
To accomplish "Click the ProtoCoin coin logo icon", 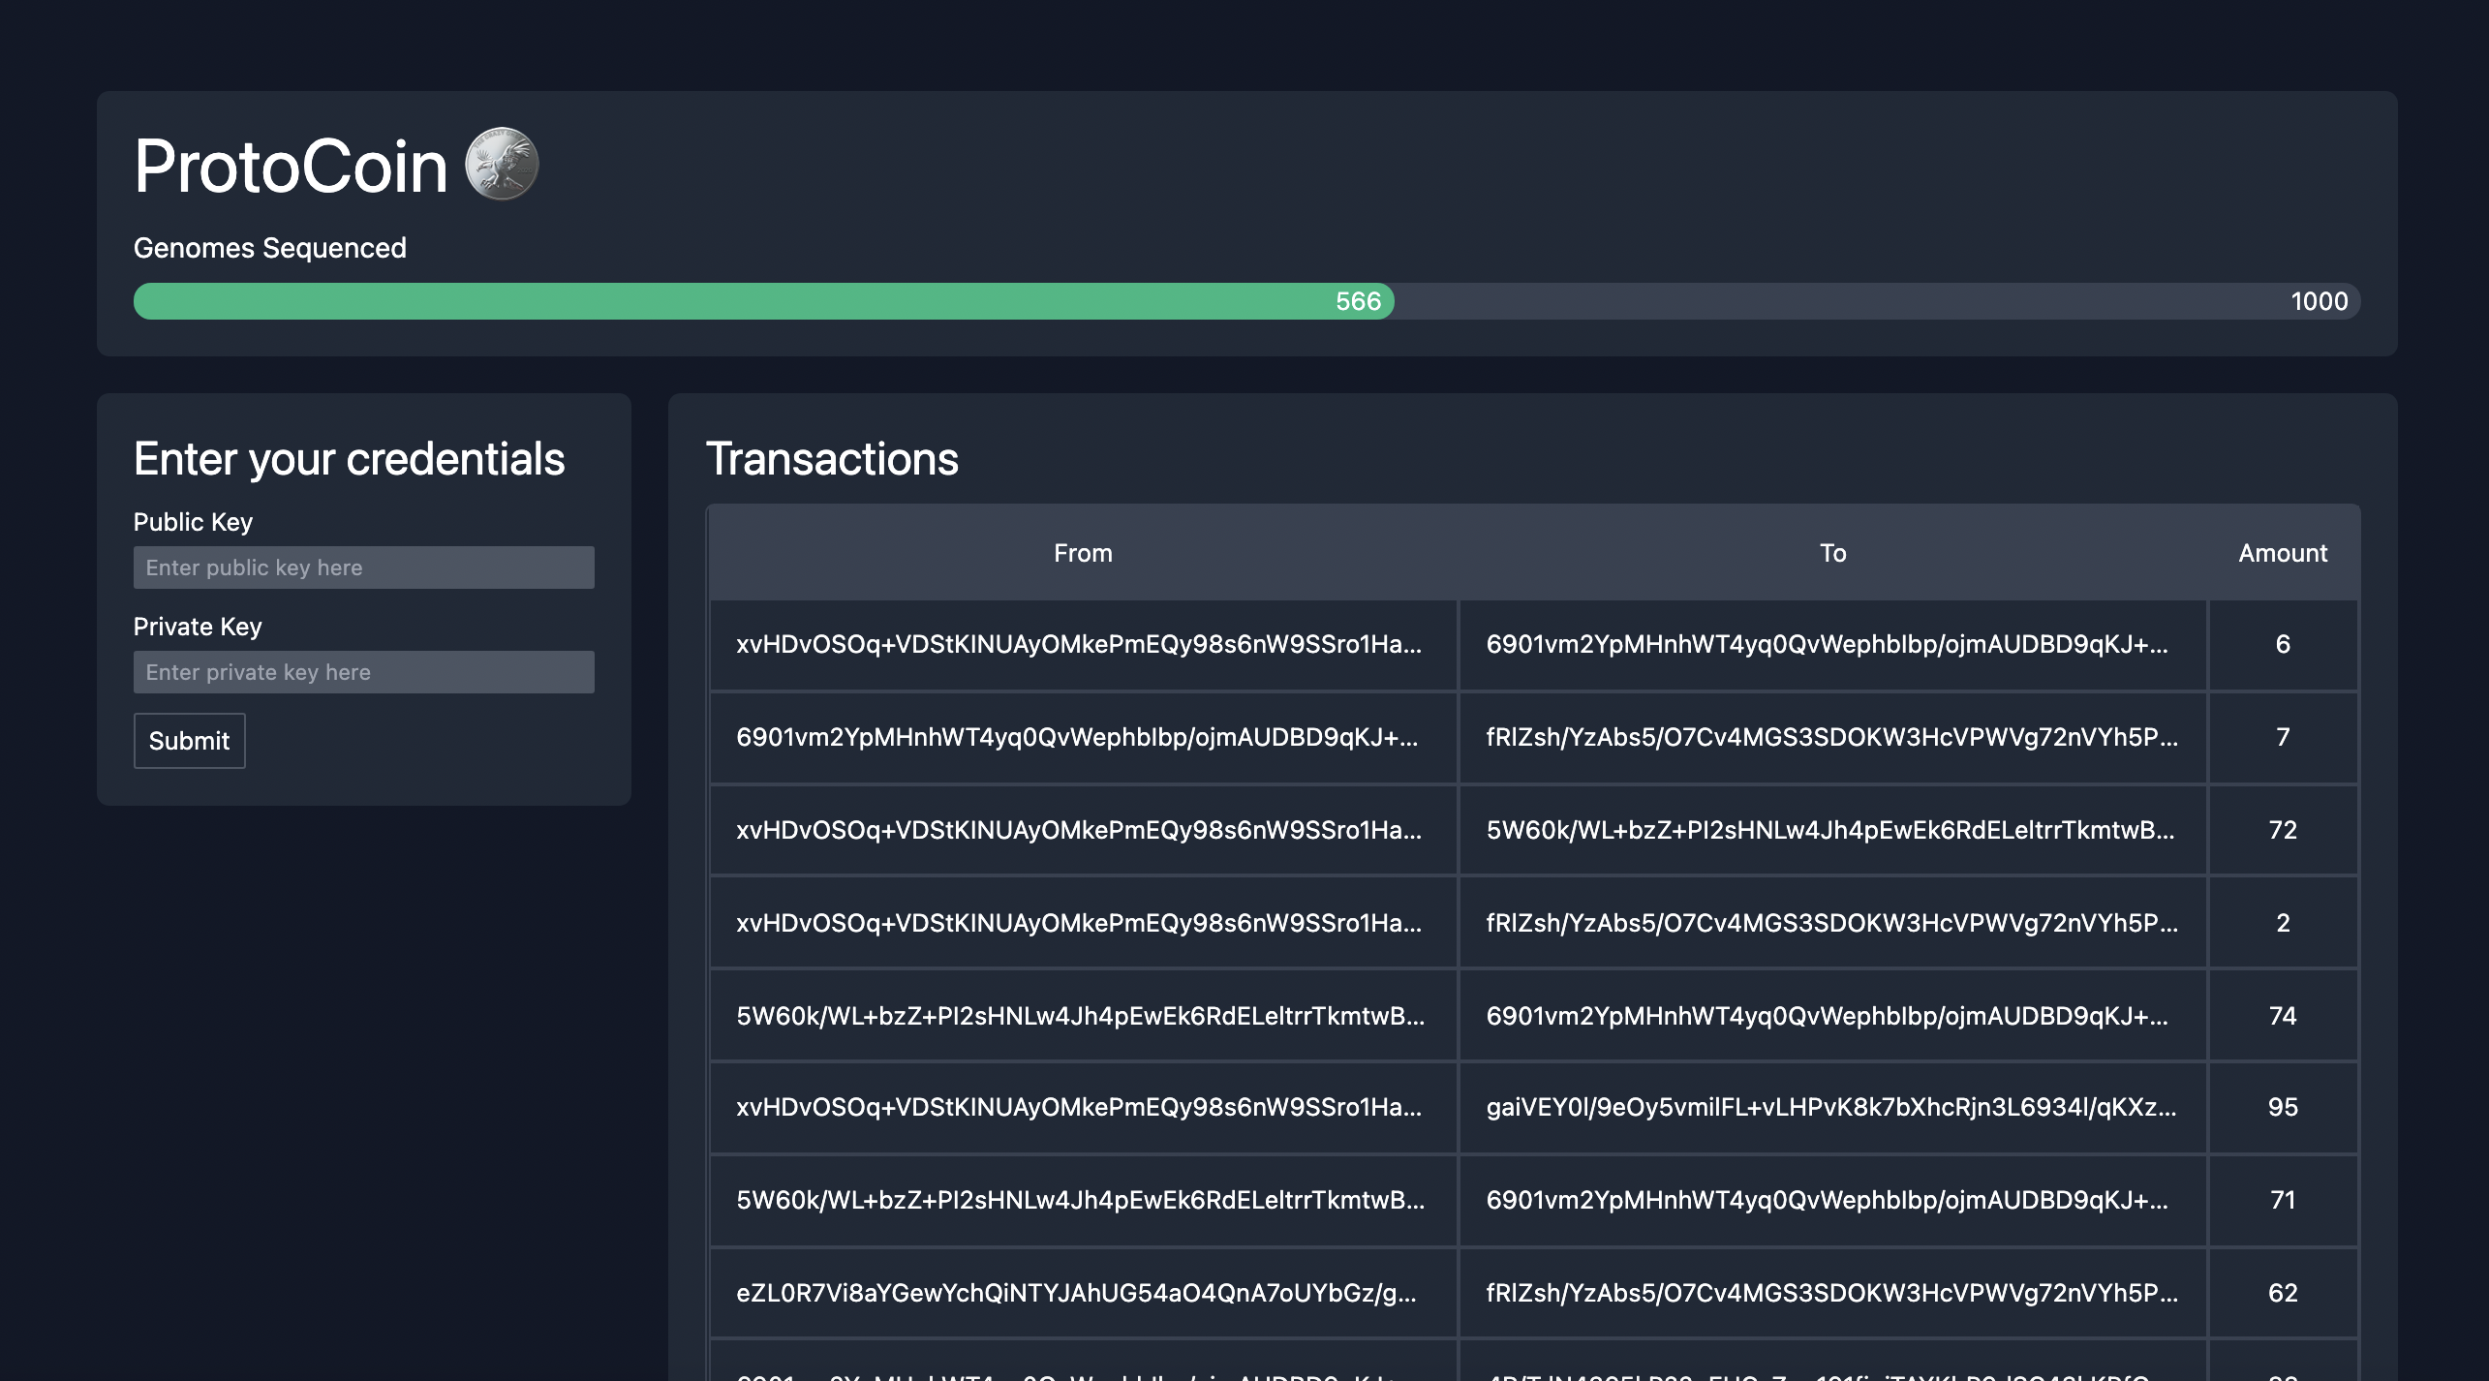I will pyautogui.click(x=502, y=165).
